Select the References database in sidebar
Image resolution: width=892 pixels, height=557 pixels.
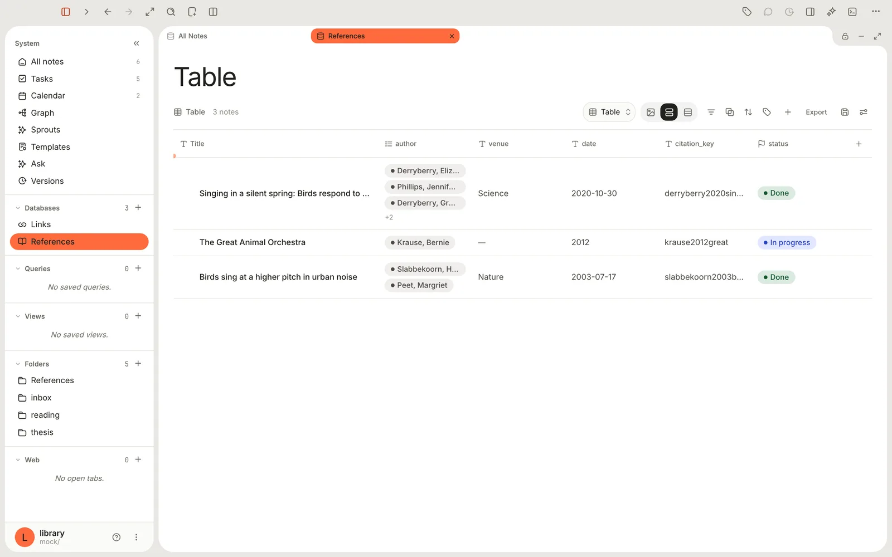pos(79,242)
